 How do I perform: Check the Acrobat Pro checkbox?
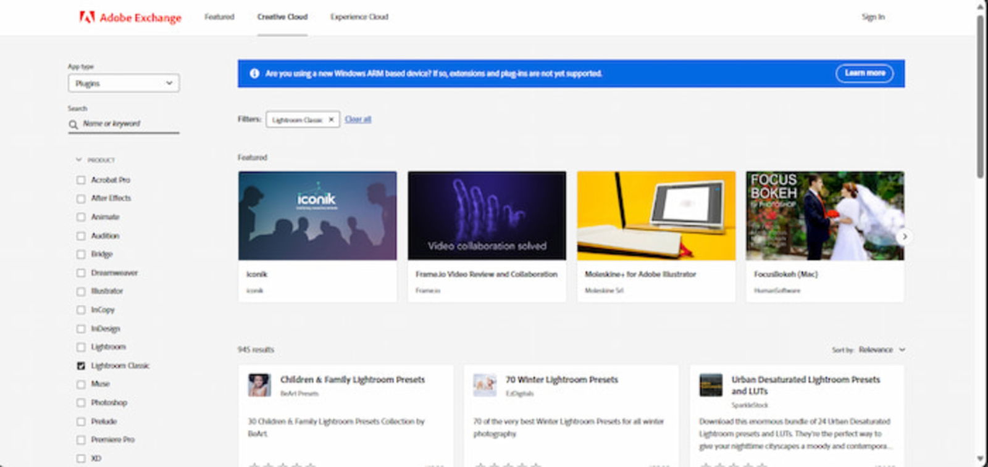(81, 180)
